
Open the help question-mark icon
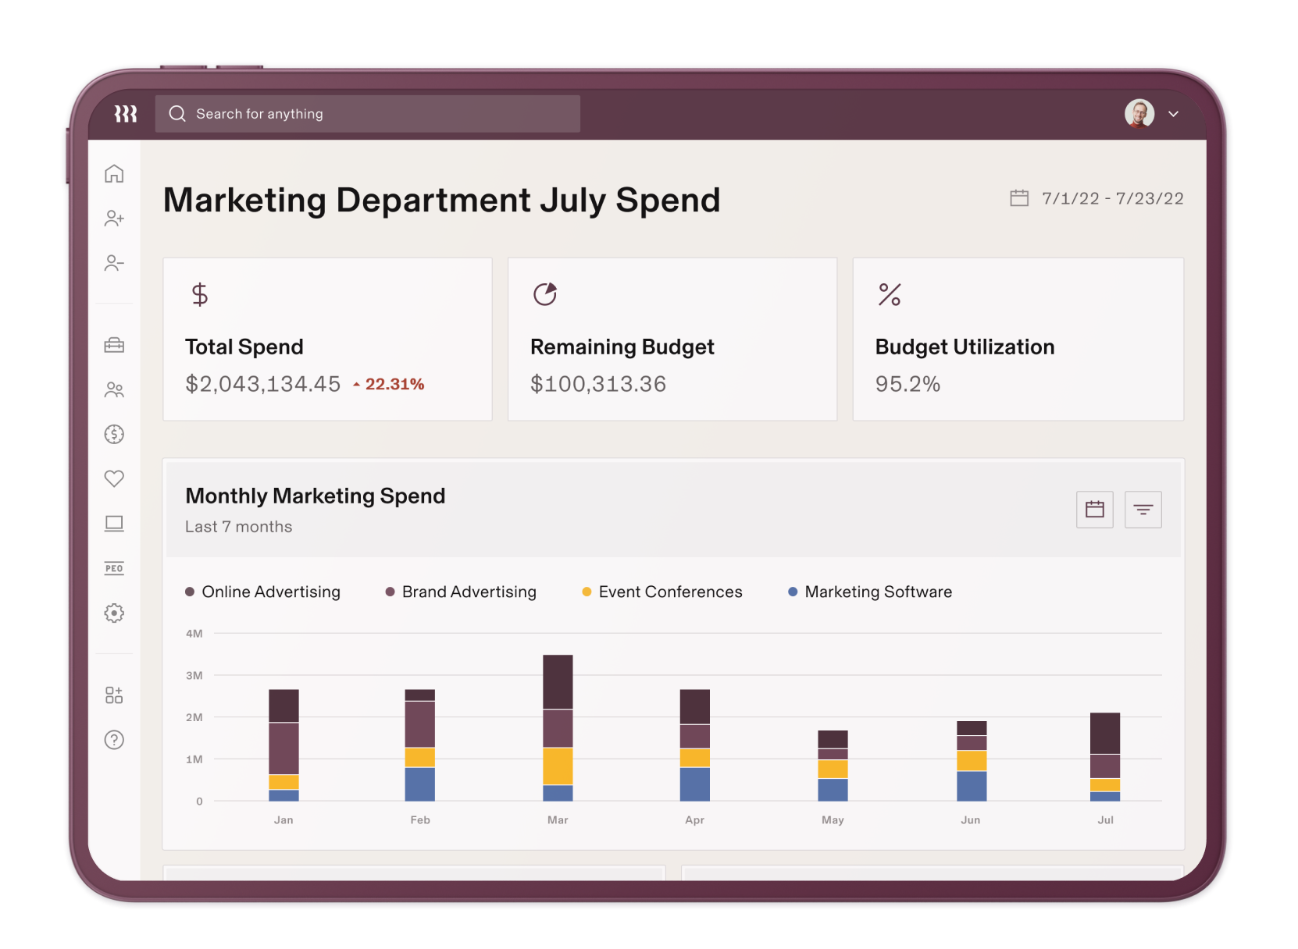point(114,740)
